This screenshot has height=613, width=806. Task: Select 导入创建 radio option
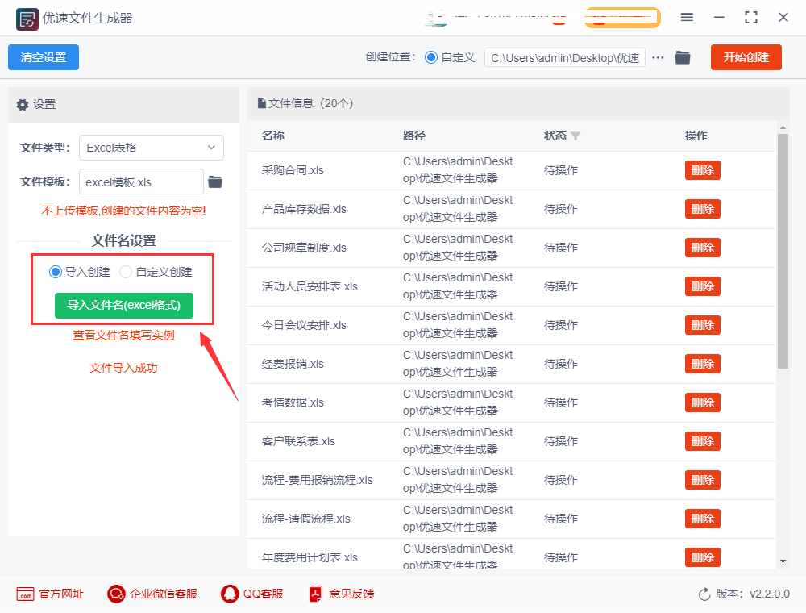pyautogui.click(x=55, y=272)
